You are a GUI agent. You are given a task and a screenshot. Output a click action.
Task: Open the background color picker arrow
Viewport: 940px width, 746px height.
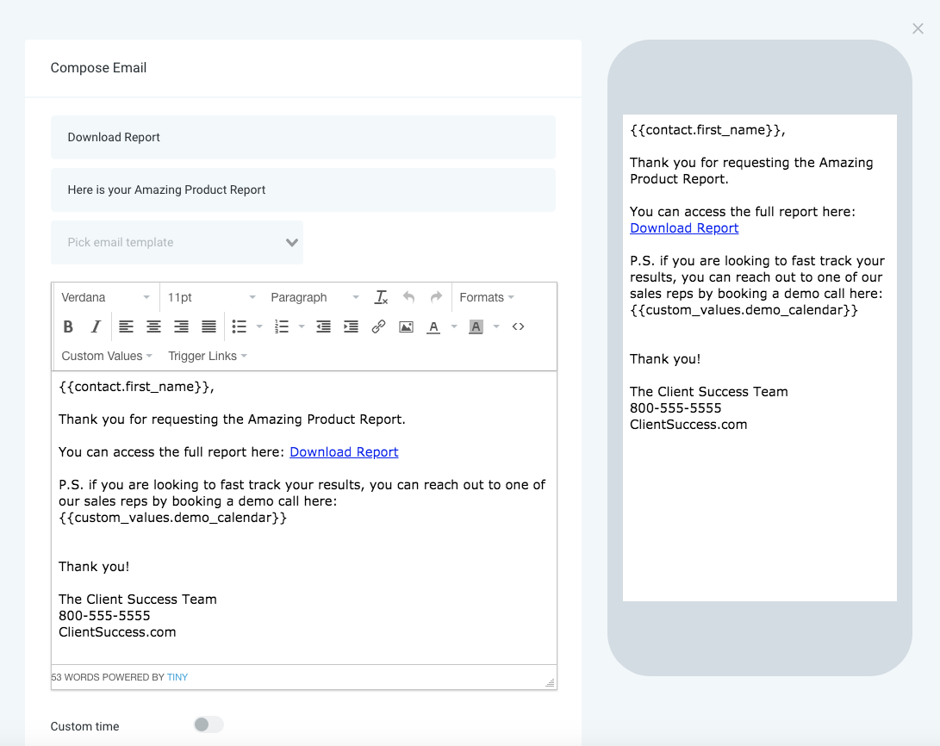point(496,326)
